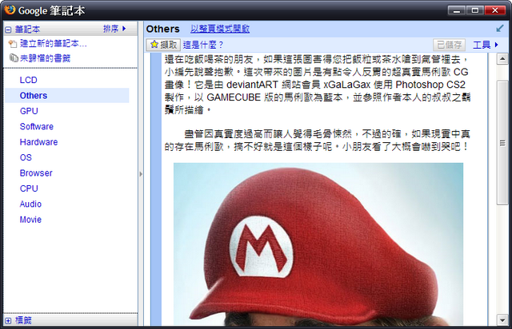Collapse the 筆記本 section minus box

pos(8,30)
